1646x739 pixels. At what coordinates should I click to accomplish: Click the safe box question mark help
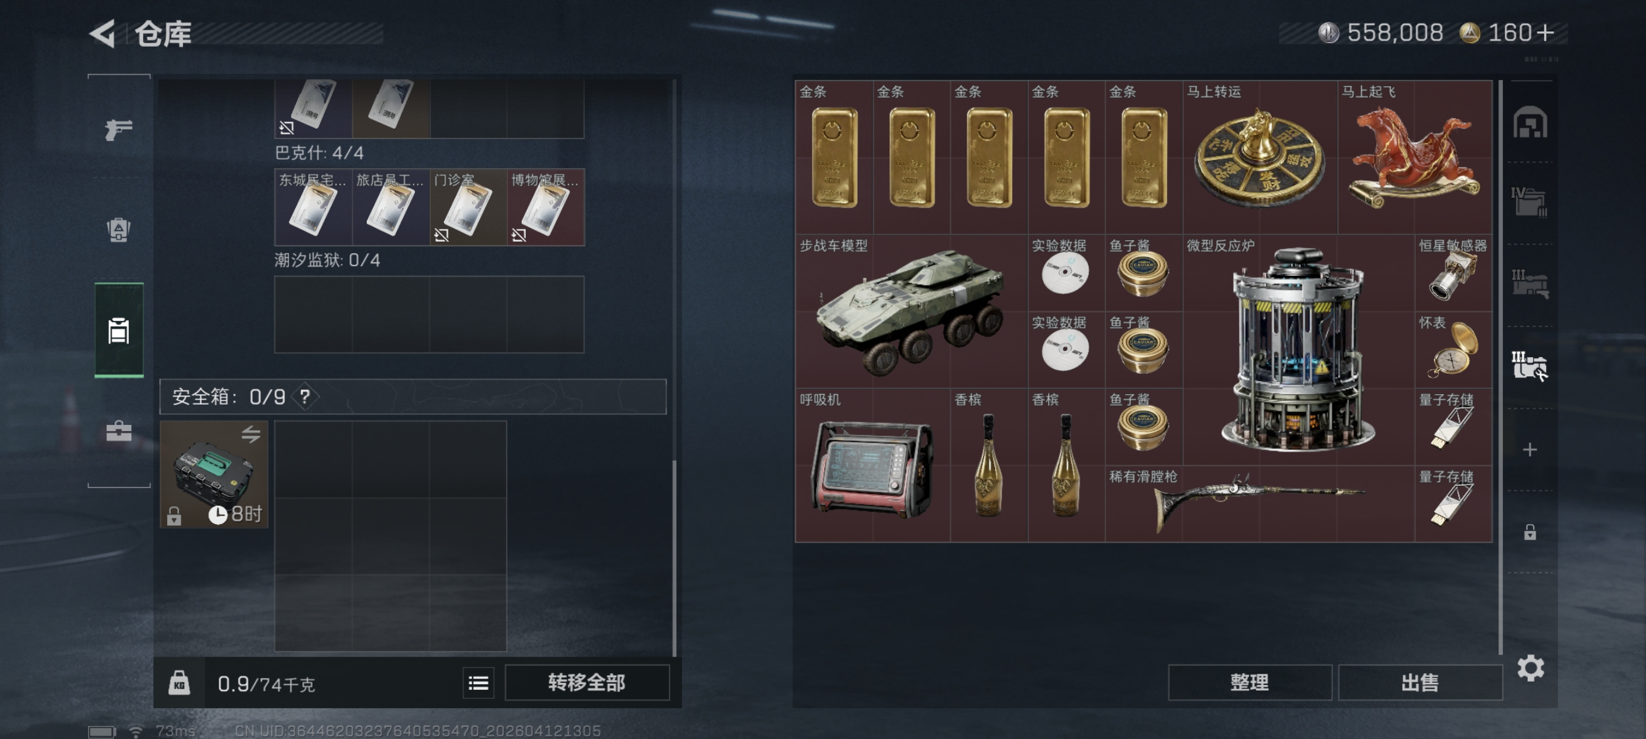coord(305,397)
